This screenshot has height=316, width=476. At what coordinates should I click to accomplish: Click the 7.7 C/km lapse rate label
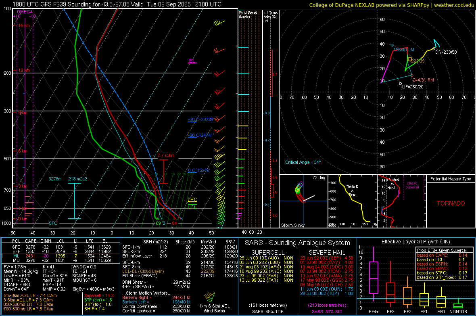click(166, 155)
